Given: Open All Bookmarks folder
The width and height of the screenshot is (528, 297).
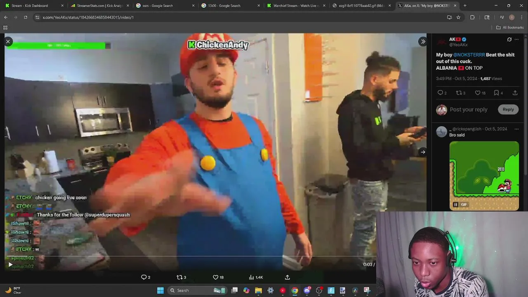Looking at the screenshot, I should click(x=510, y=28).
